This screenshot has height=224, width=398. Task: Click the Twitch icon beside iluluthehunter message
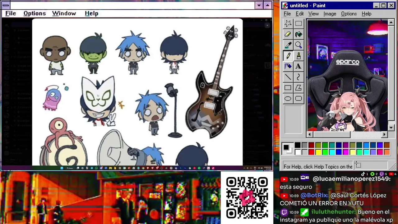click(284, 212)
